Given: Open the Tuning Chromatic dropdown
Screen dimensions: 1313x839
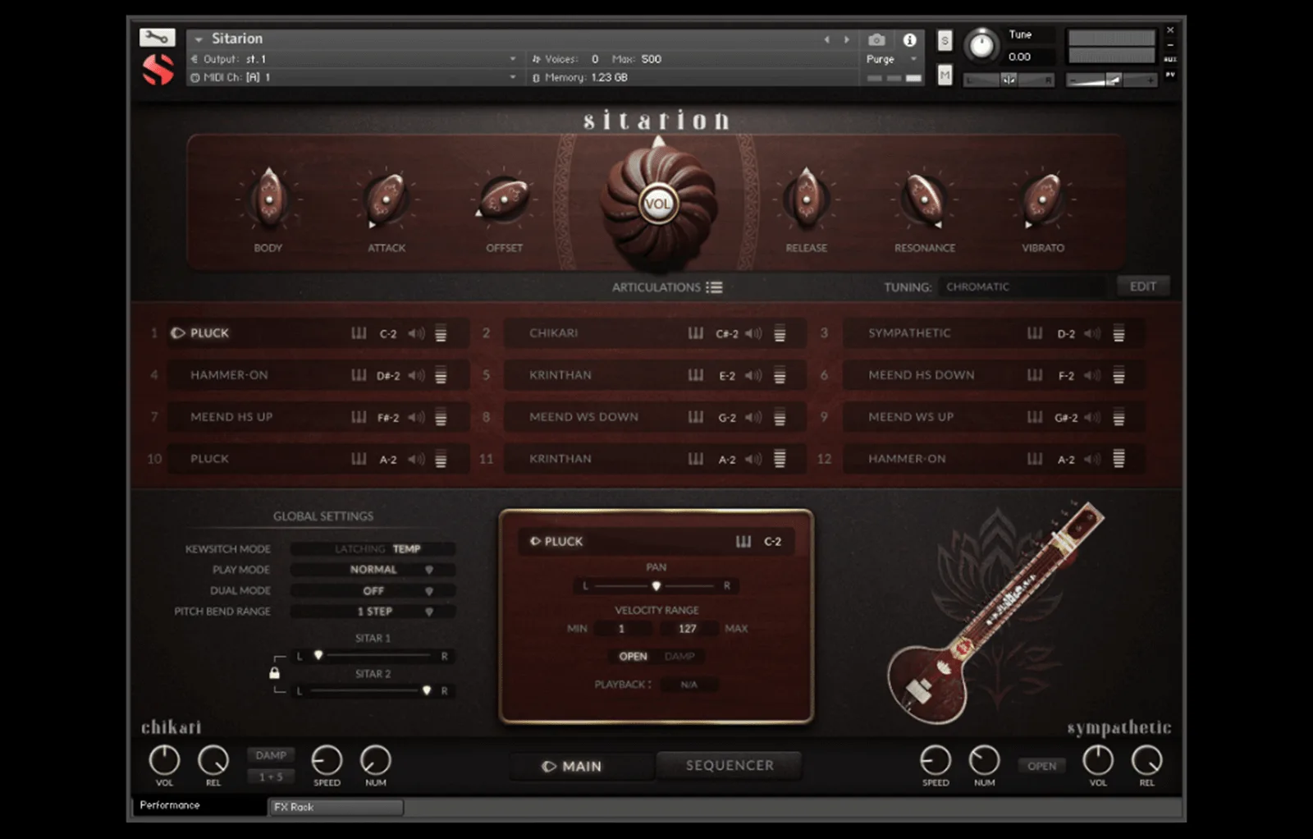Looking at the screenshot, I should pyautogui.click(x=1022, y=287).
